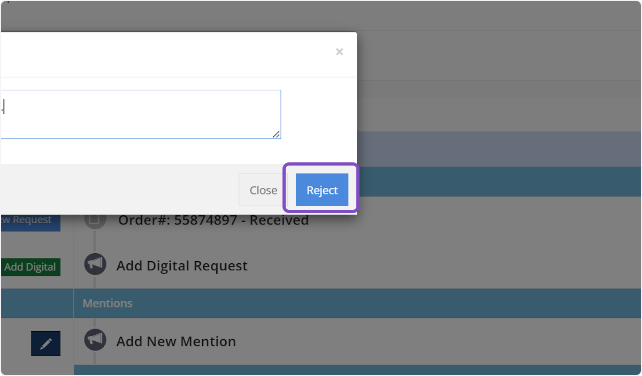
Task: Click the dark blue pencil edit icon
Action: [45, 343]
